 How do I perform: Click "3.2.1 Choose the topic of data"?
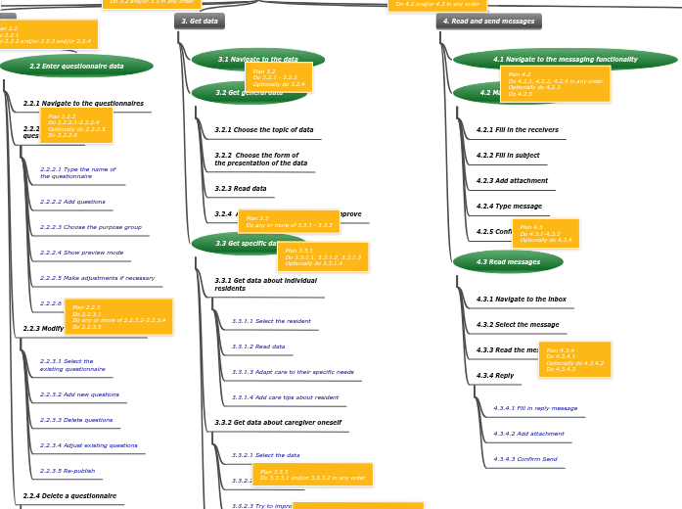[x=264, y=130]
